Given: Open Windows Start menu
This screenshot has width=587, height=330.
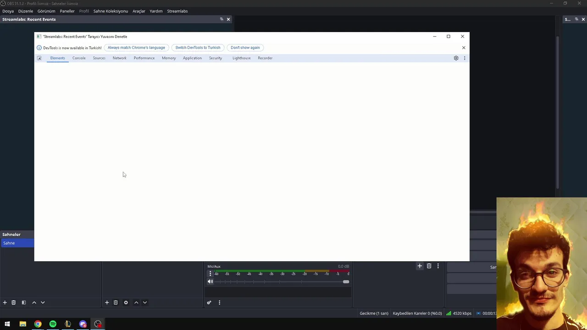Looking at the screenshot, I should tap(7, 324).
